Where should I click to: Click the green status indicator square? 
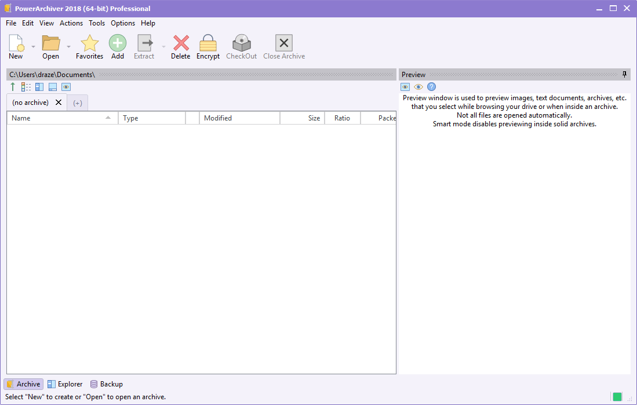(617, 397)
